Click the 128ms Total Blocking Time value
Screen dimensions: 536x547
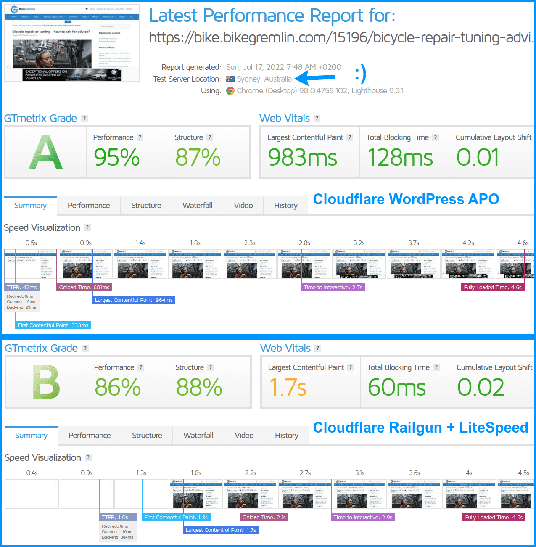click(x=400, y=158)
